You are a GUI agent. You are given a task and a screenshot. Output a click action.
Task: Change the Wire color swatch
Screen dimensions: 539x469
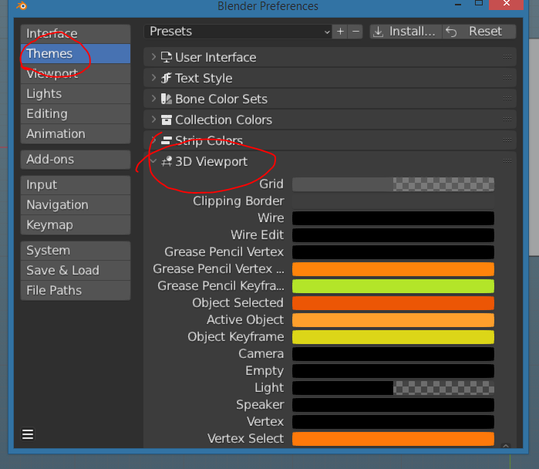tap(393, 218)
